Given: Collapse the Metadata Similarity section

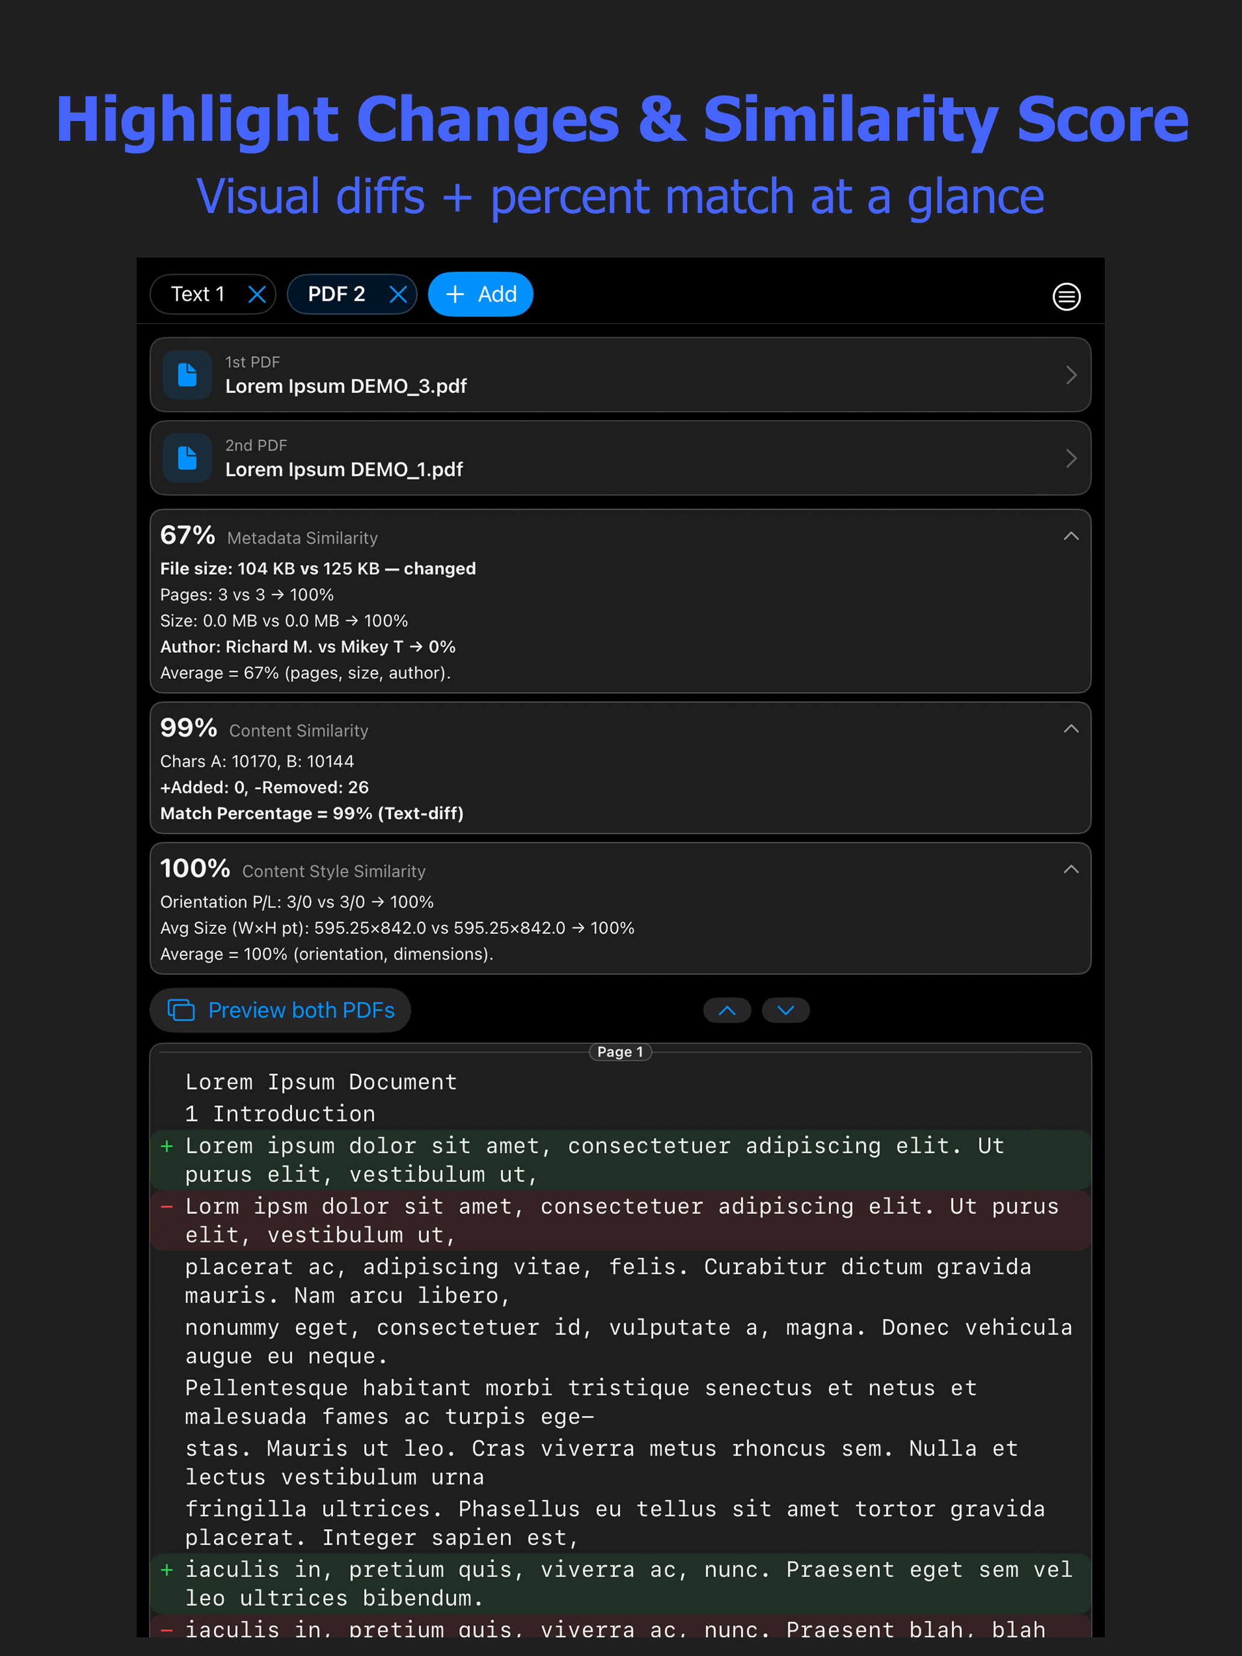Looking at the screenshot, I should click(1071, 536).
